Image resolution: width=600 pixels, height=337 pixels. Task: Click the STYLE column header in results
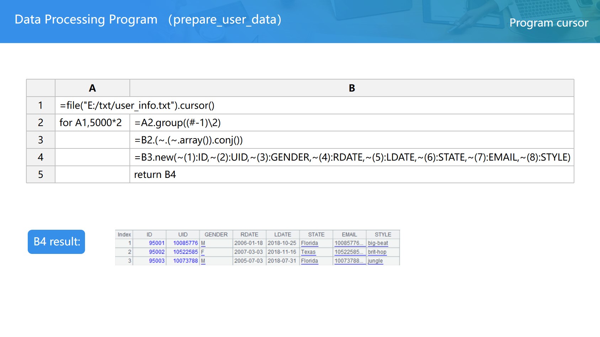383,234
